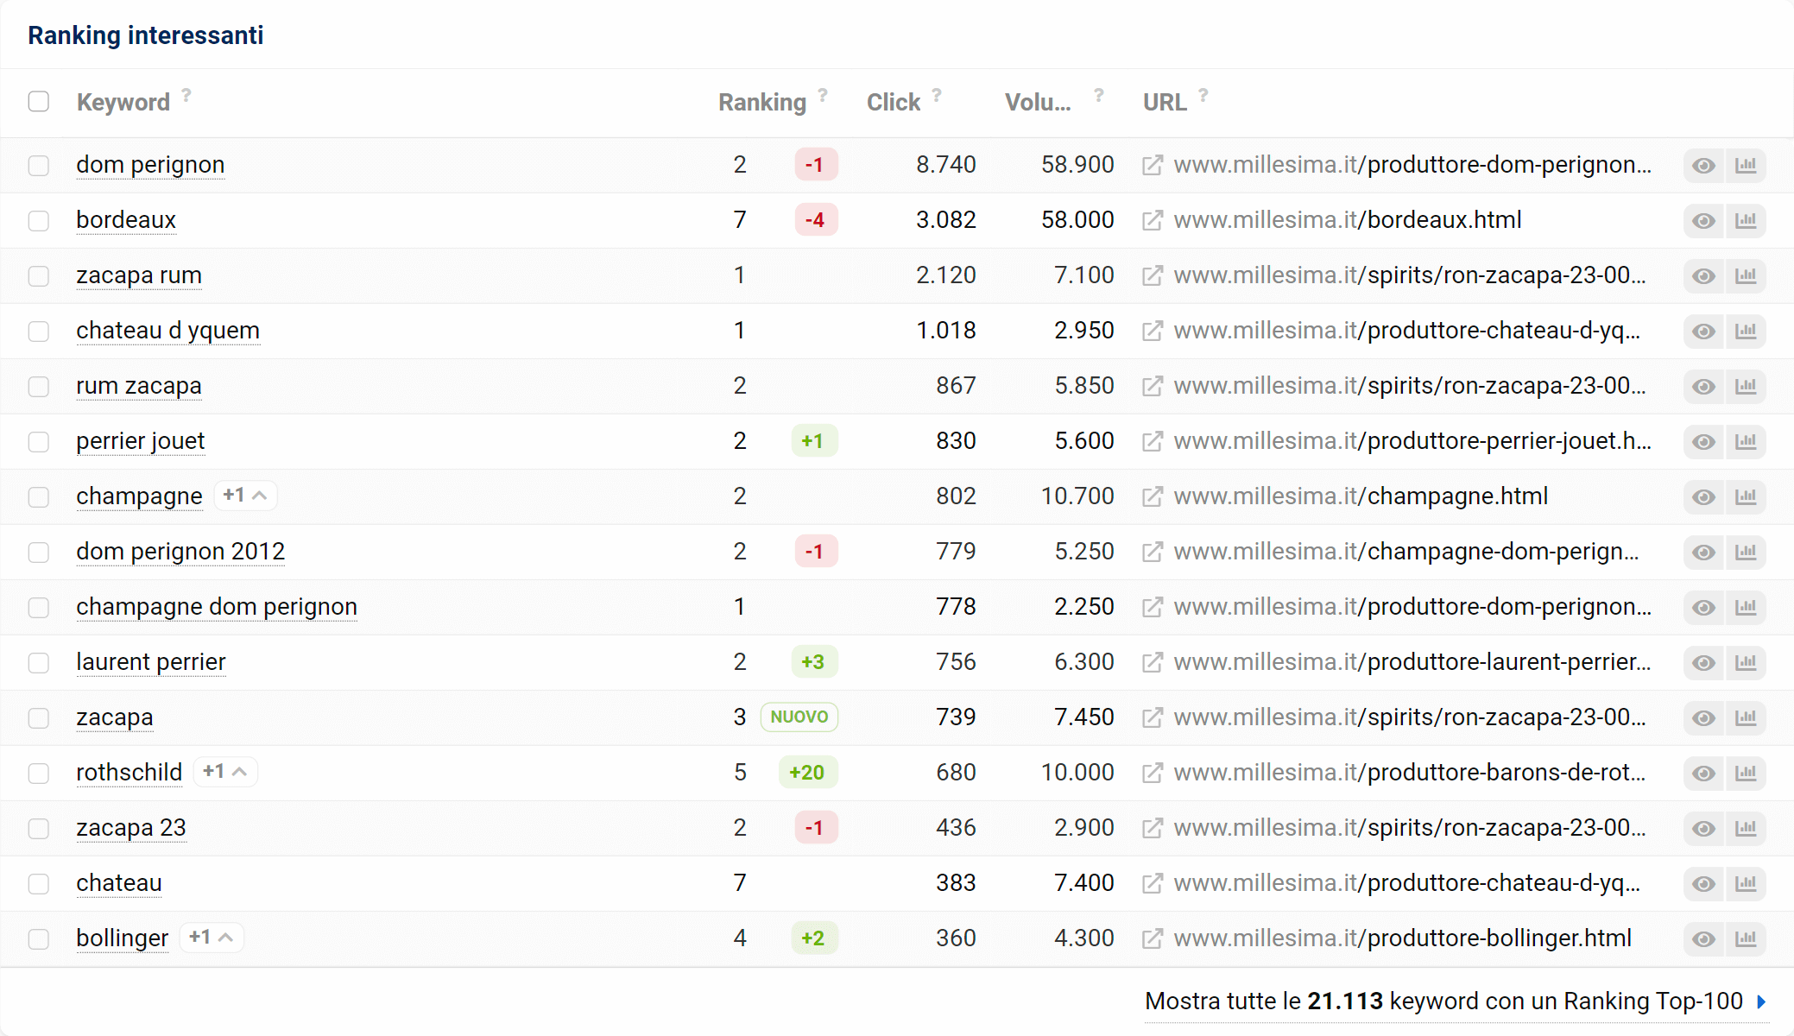The image size is (1794, 1036).
Task: Toggle checkbox for zacapa 23 row
Action: point(40,828)
